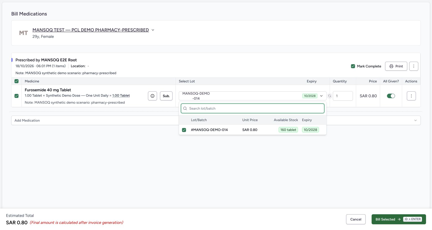Click the SAR 0.80 unit price in lot list
Viewport: 432px width, 230px height.
(x=250, y=130)
